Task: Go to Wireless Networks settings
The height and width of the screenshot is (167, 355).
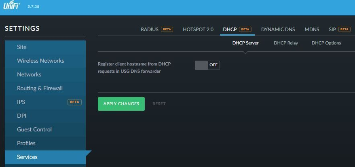Action: 45,61
